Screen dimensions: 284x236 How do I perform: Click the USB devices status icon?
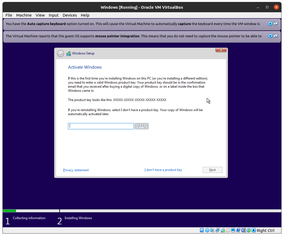[x=223, y=230]
